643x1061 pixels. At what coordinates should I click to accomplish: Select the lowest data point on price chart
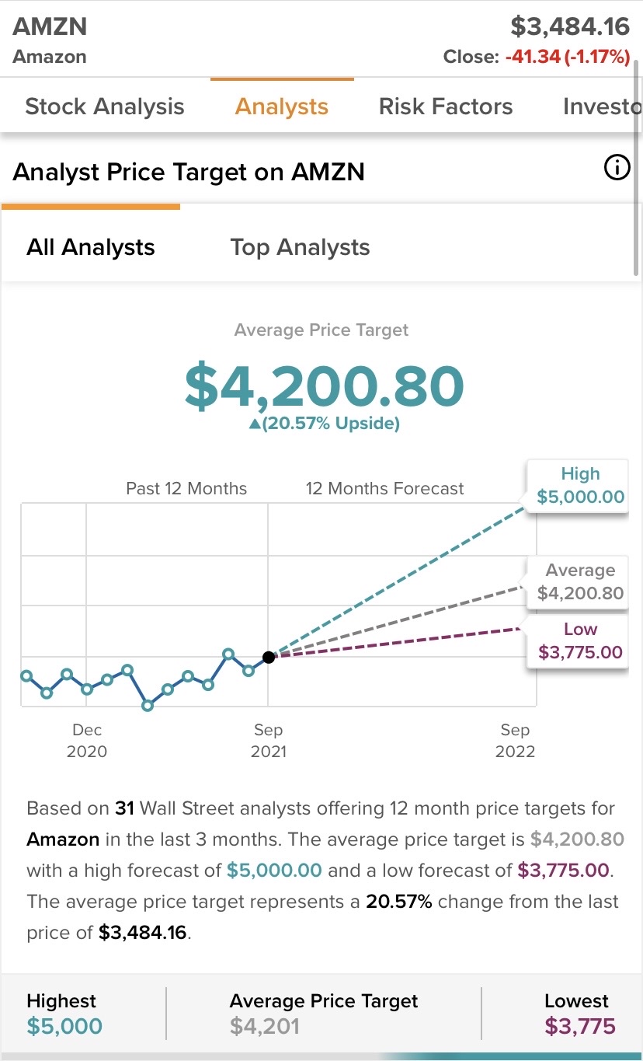point(148,706)
